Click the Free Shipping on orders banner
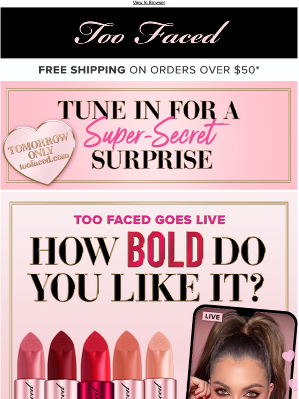Image resolution: width=299 pixels, height=399 pixels. point(149,70)
